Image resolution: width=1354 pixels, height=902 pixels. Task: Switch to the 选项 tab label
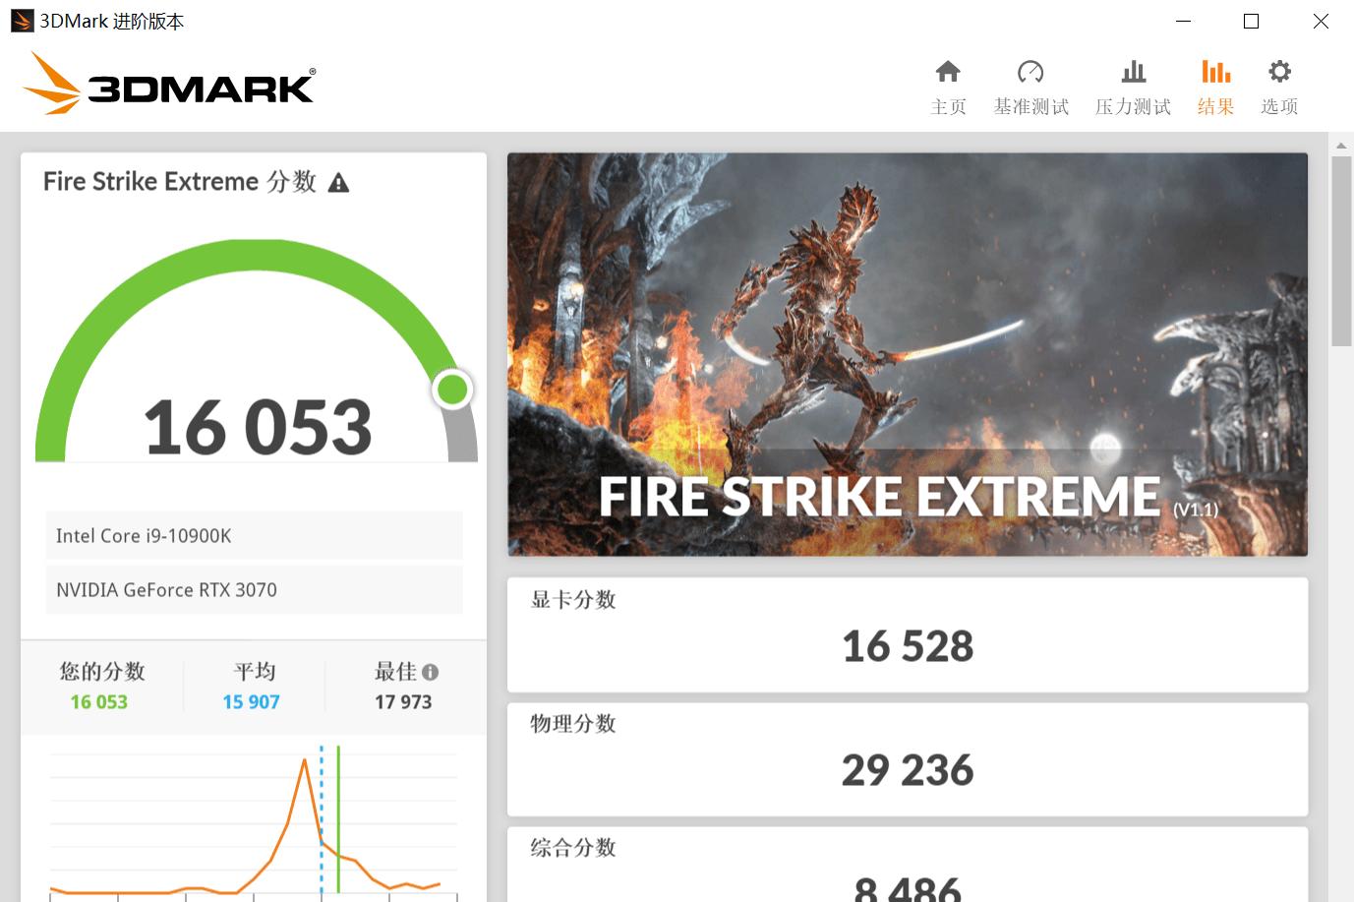point(1279,106)
